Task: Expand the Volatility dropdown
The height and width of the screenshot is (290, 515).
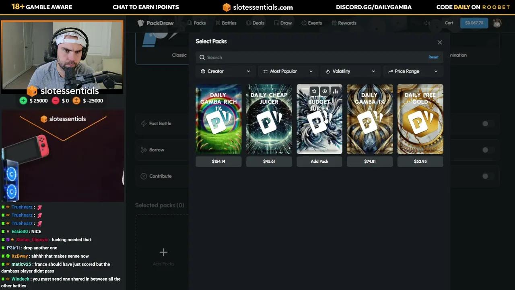Action: coord(350,71)
